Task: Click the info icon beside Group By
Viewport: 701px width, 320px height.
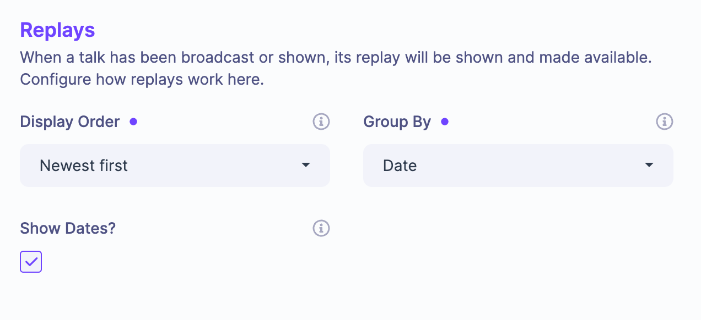Action: [x=664, y=122]
